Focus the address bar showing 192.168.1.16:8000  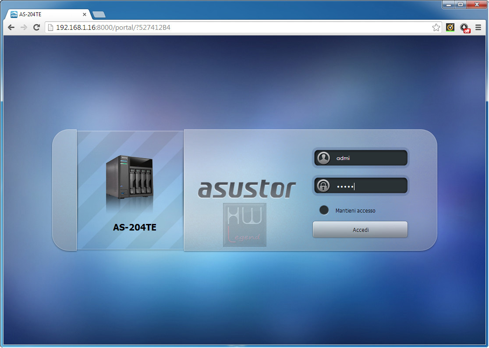tap(243, 28)
